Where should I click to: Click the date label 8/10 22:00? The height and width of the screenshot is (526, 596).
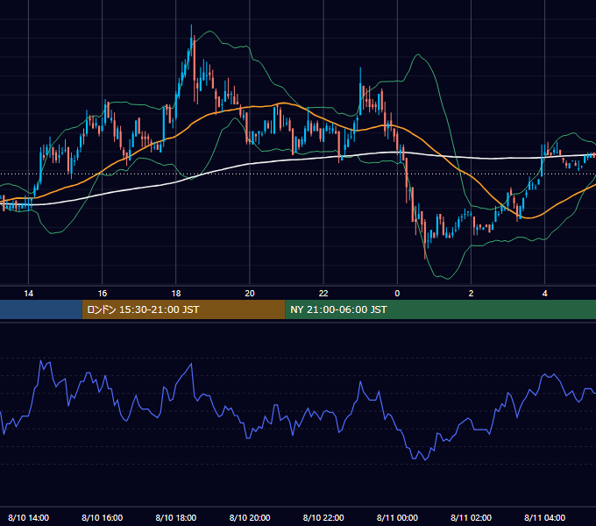coord(323,517)
